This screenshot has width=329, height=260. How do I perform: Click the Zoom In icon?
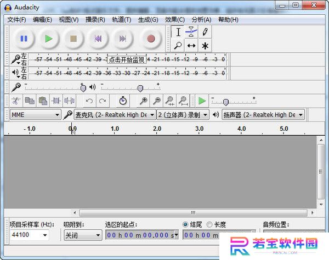coord(144,101)
